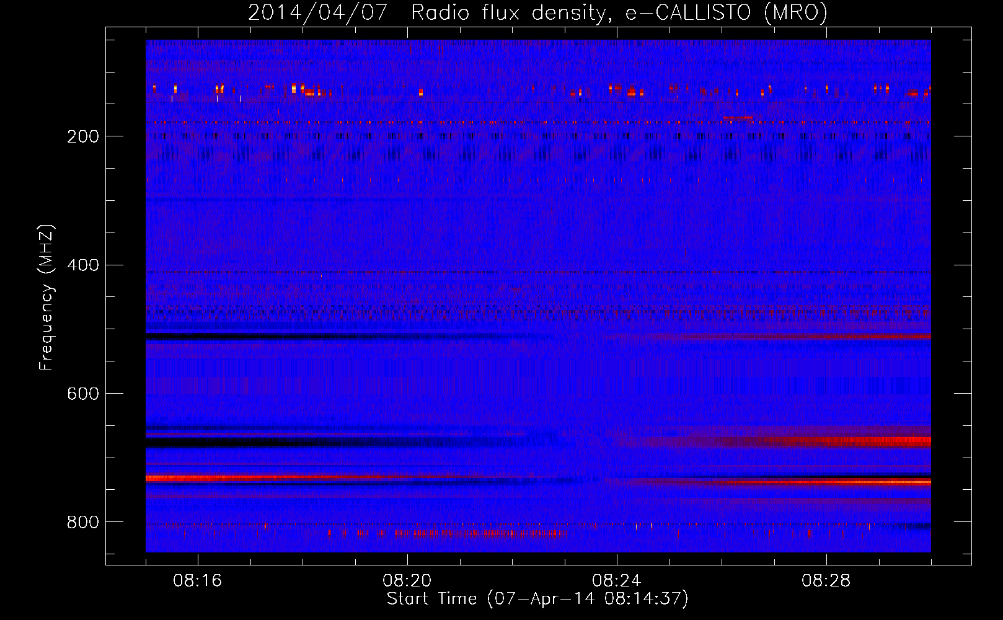Click the "Start Time (07-Apr-14 08:14:37)" label
Image resolution: width=1003 pixels, height=620 pixels.
click(537, 599)
